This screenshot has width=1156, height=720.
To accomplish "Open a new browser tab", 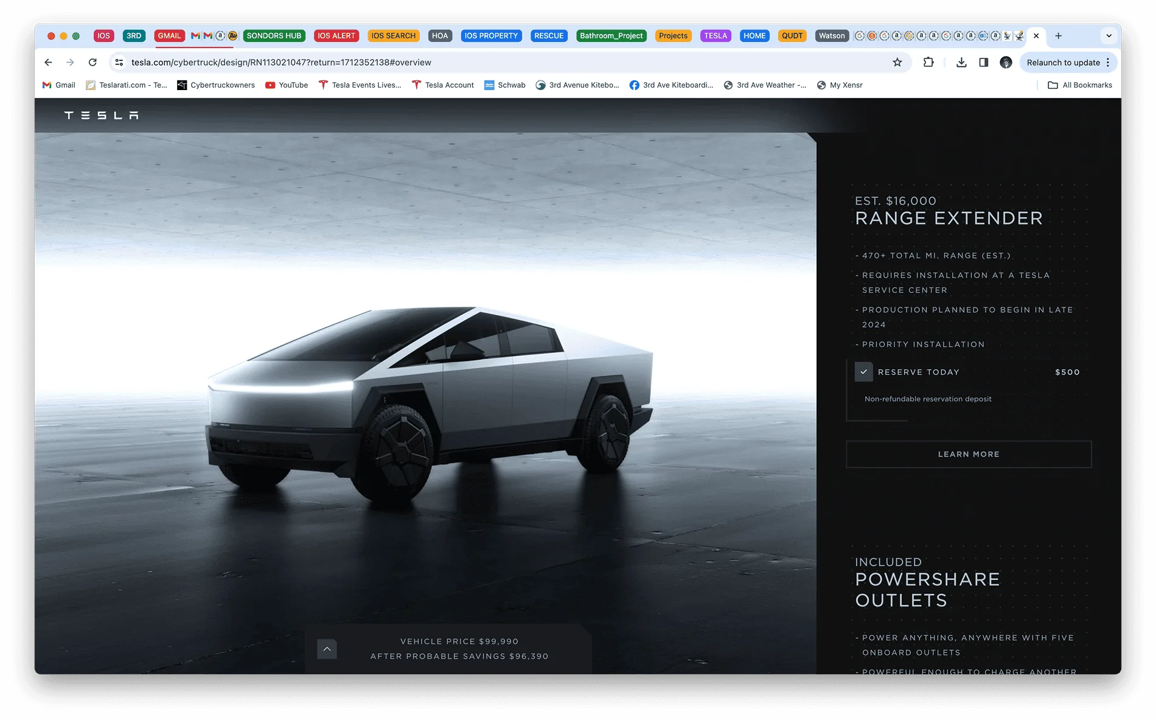I will click(x=1058, y=36).
